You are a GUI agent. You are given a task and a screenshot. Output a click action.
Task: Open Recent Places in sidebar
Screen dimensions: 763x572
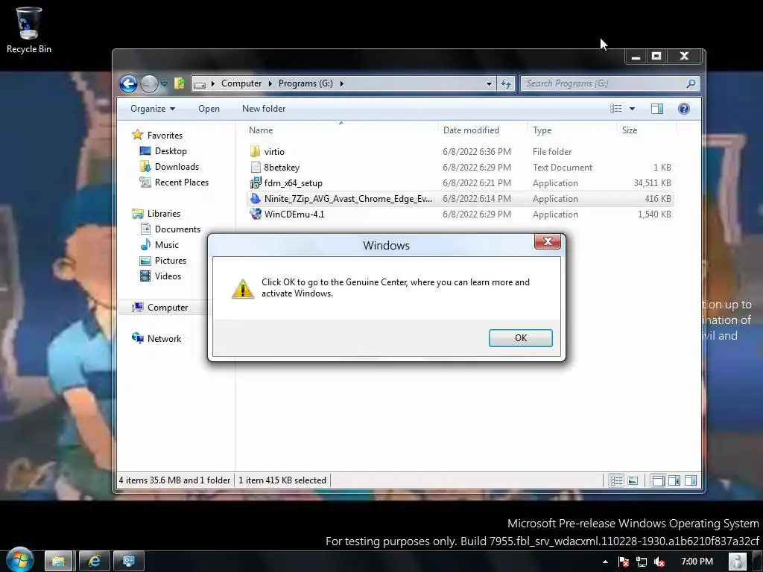click(x=182, y=182)
